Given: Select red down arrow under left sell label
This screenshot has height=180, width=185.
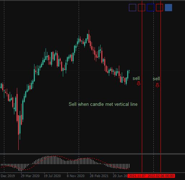Looking at the screenshot, I should (x=139, y=84).
